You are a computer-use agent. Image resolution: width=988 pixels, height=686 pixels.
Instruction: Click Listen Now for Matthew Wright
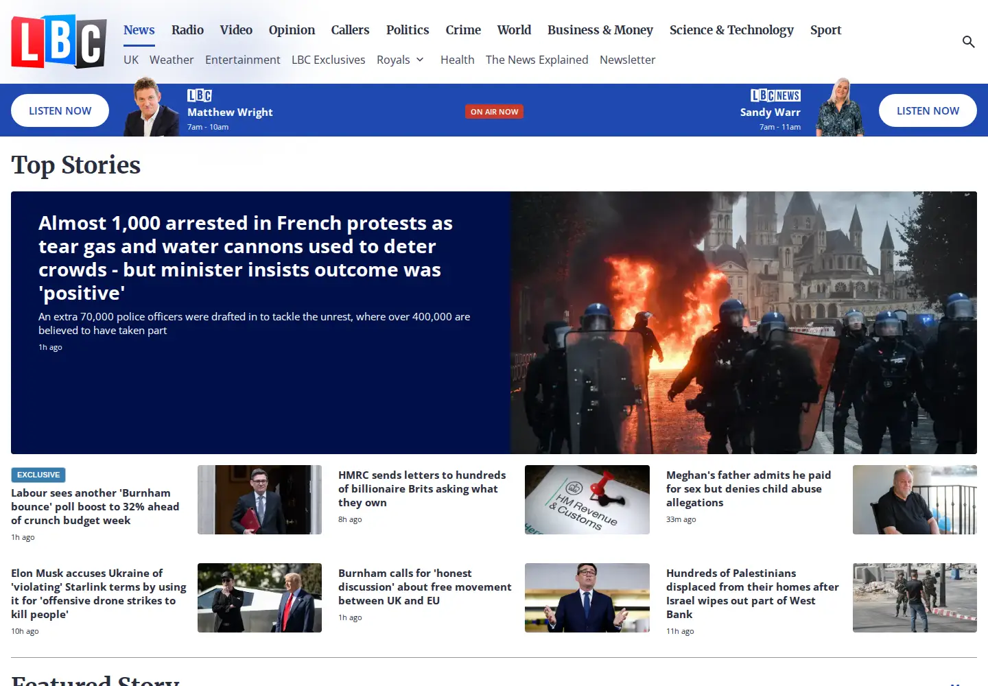pyautogui.click(x=60, y=110)
